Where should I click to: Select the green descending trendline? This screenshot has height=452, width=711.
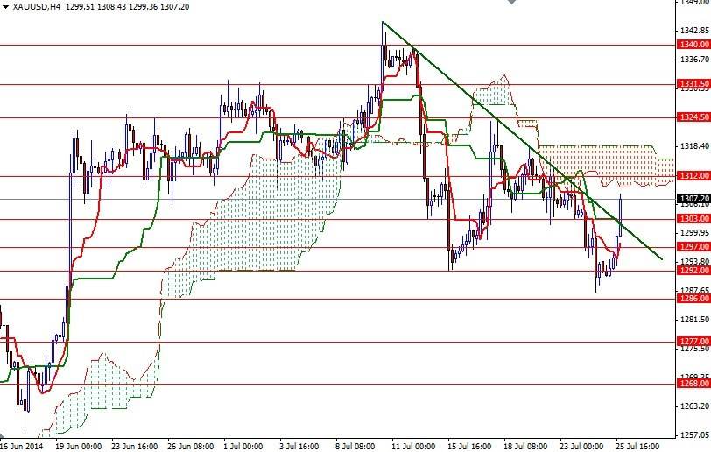(x=522, y=140)
